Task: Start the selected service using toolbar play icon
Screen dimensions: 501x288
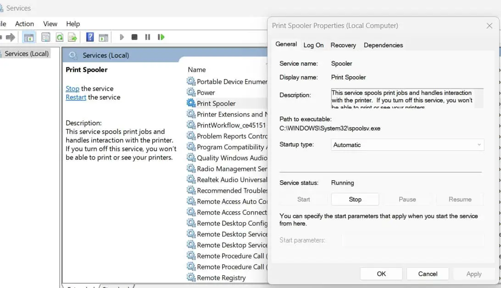Action: 121,37
